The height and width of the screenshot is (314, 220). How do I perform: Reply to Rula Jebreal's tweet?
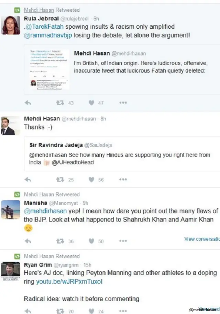click(28, 102)
